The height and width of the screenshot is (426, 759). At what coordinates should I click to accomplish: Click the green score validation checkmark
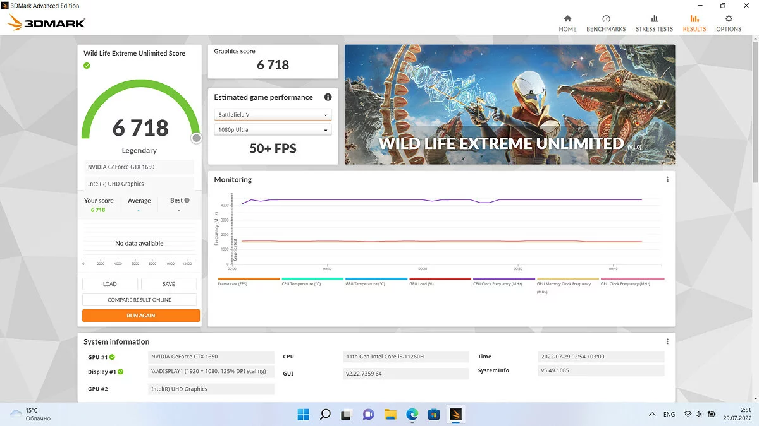87,65
